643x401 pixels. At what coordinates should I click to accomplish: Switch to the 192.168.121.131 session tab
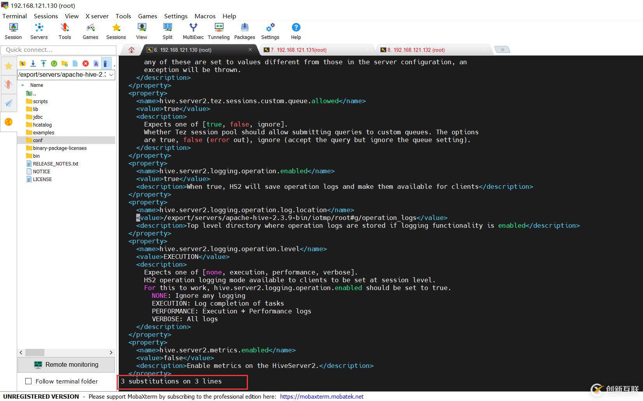click(x=298, y=50)
